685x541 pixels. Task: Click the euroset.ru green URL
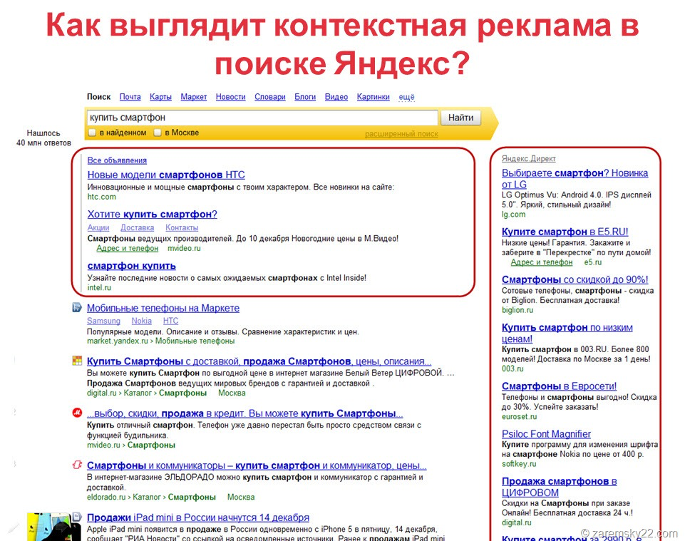coord(519,416)
